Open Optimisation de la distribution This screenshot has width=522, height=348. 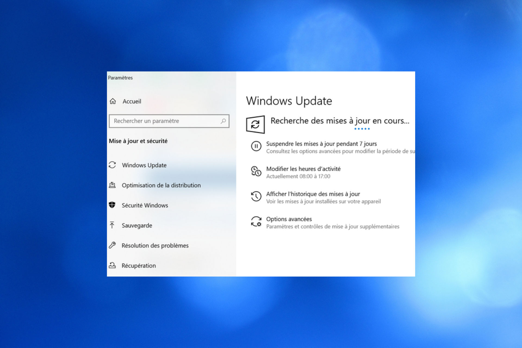(161, 185)
